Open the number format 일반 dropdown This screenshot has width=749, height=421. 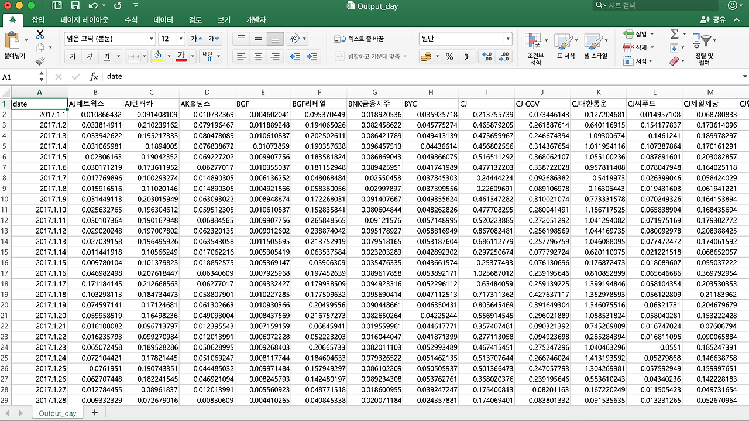[508, 39]
